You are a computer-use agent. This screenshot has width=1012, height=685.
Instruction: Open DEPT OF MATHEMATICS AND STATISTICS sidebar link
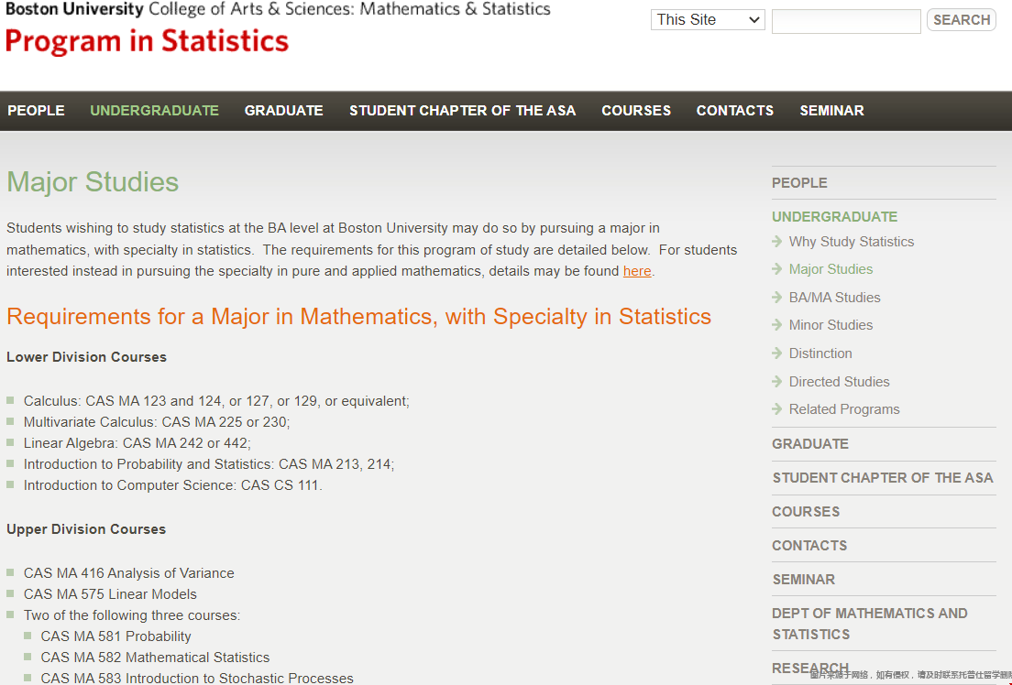(x=869, y=625)
